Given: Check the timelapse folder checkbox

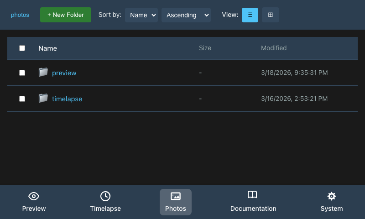Looking at the screenshot, I should 22,99.
